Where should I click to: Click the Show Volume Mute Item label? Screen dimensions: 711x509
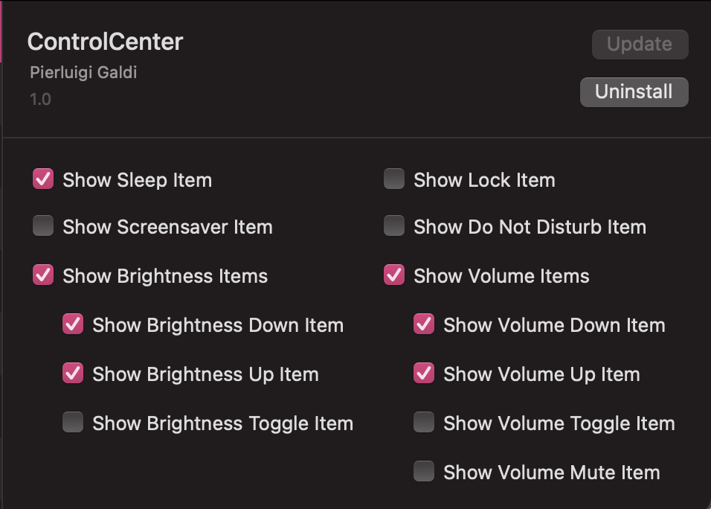pos(551,473)
